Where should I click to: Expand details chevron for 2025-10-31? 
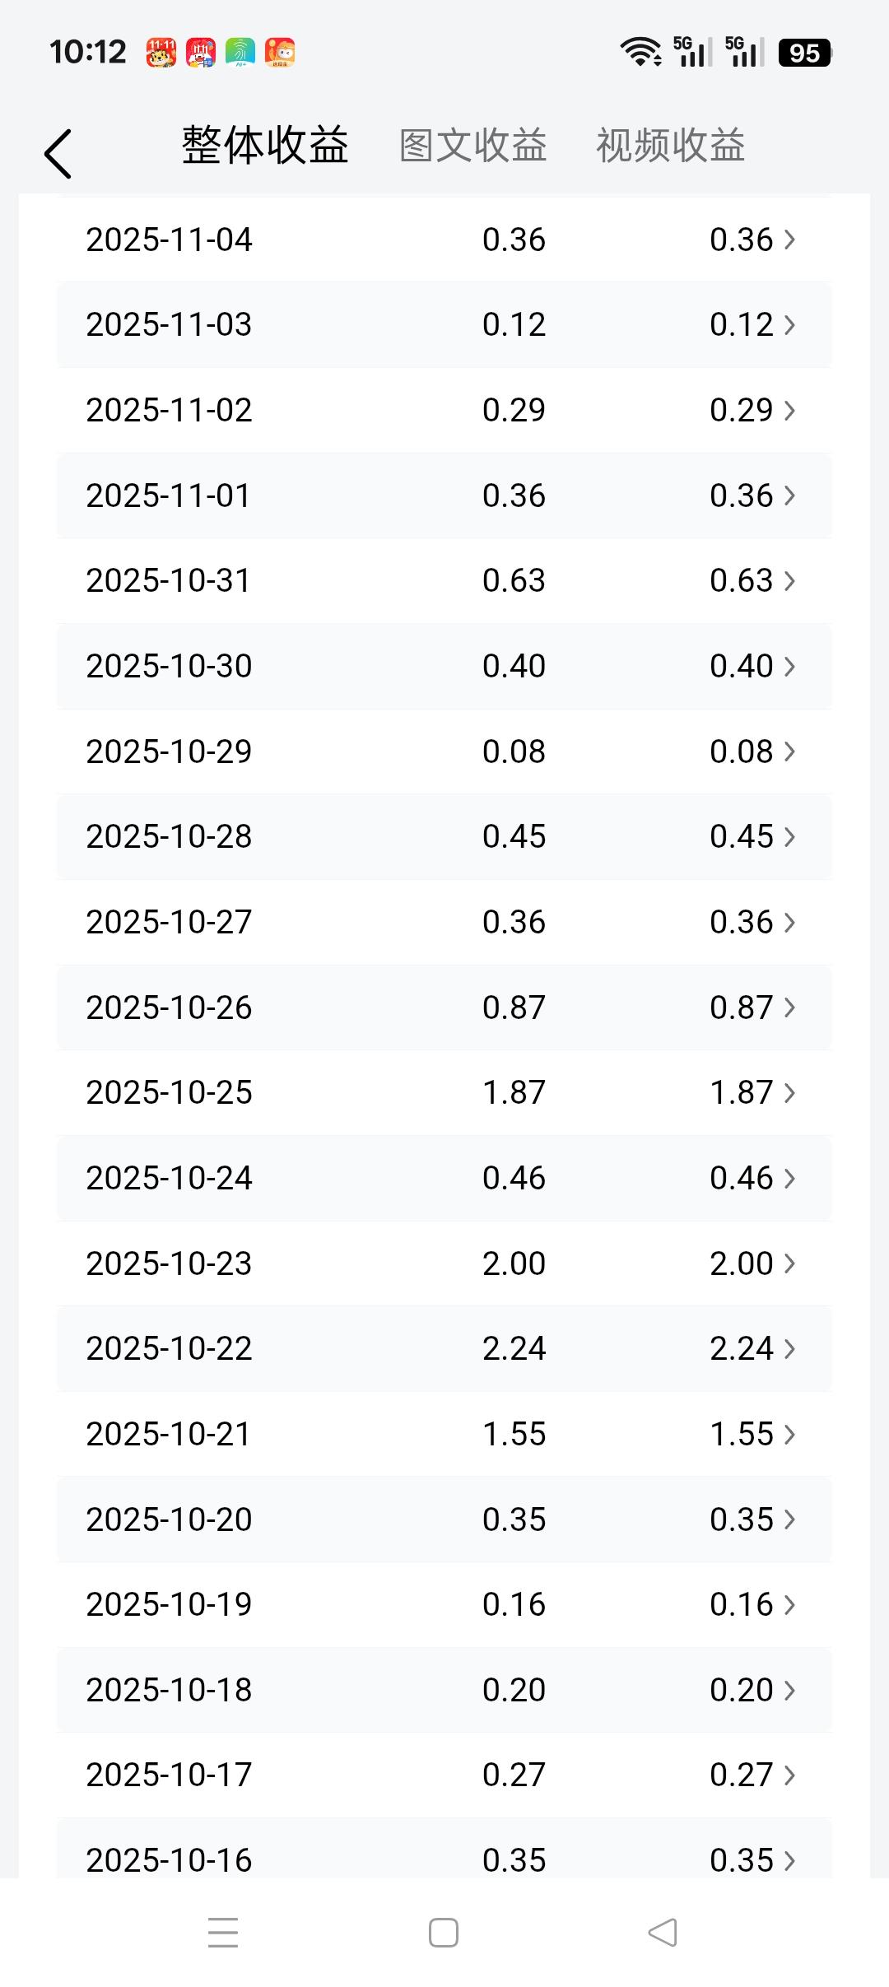point(789,581)
